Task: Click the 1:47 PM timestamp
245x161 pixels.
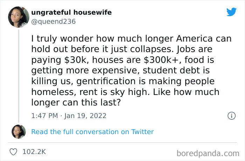Action: (44, 116)
